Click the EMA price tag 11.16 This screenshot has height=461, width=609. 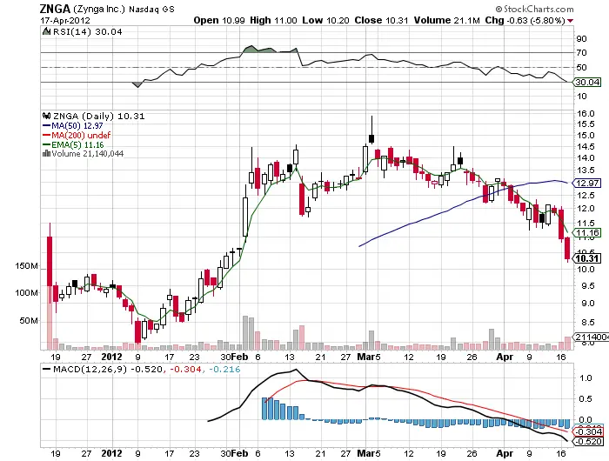click(x=587, y=233)
